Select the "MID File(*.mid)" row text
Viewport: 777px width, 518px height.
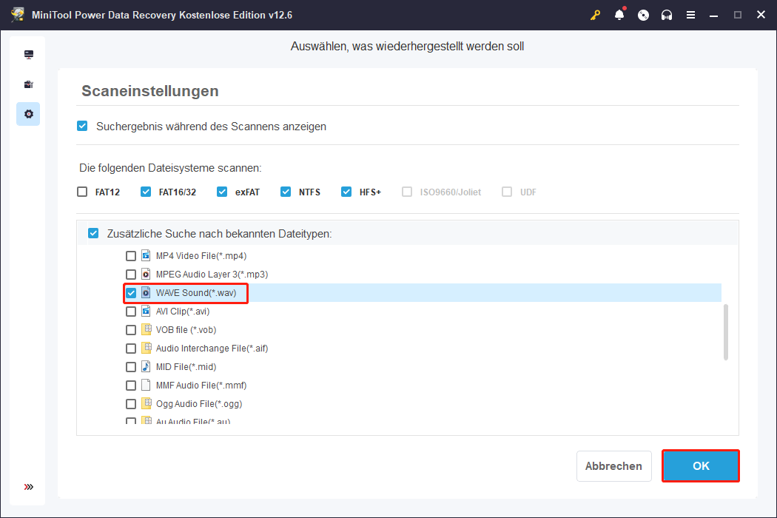pos(186,367)
